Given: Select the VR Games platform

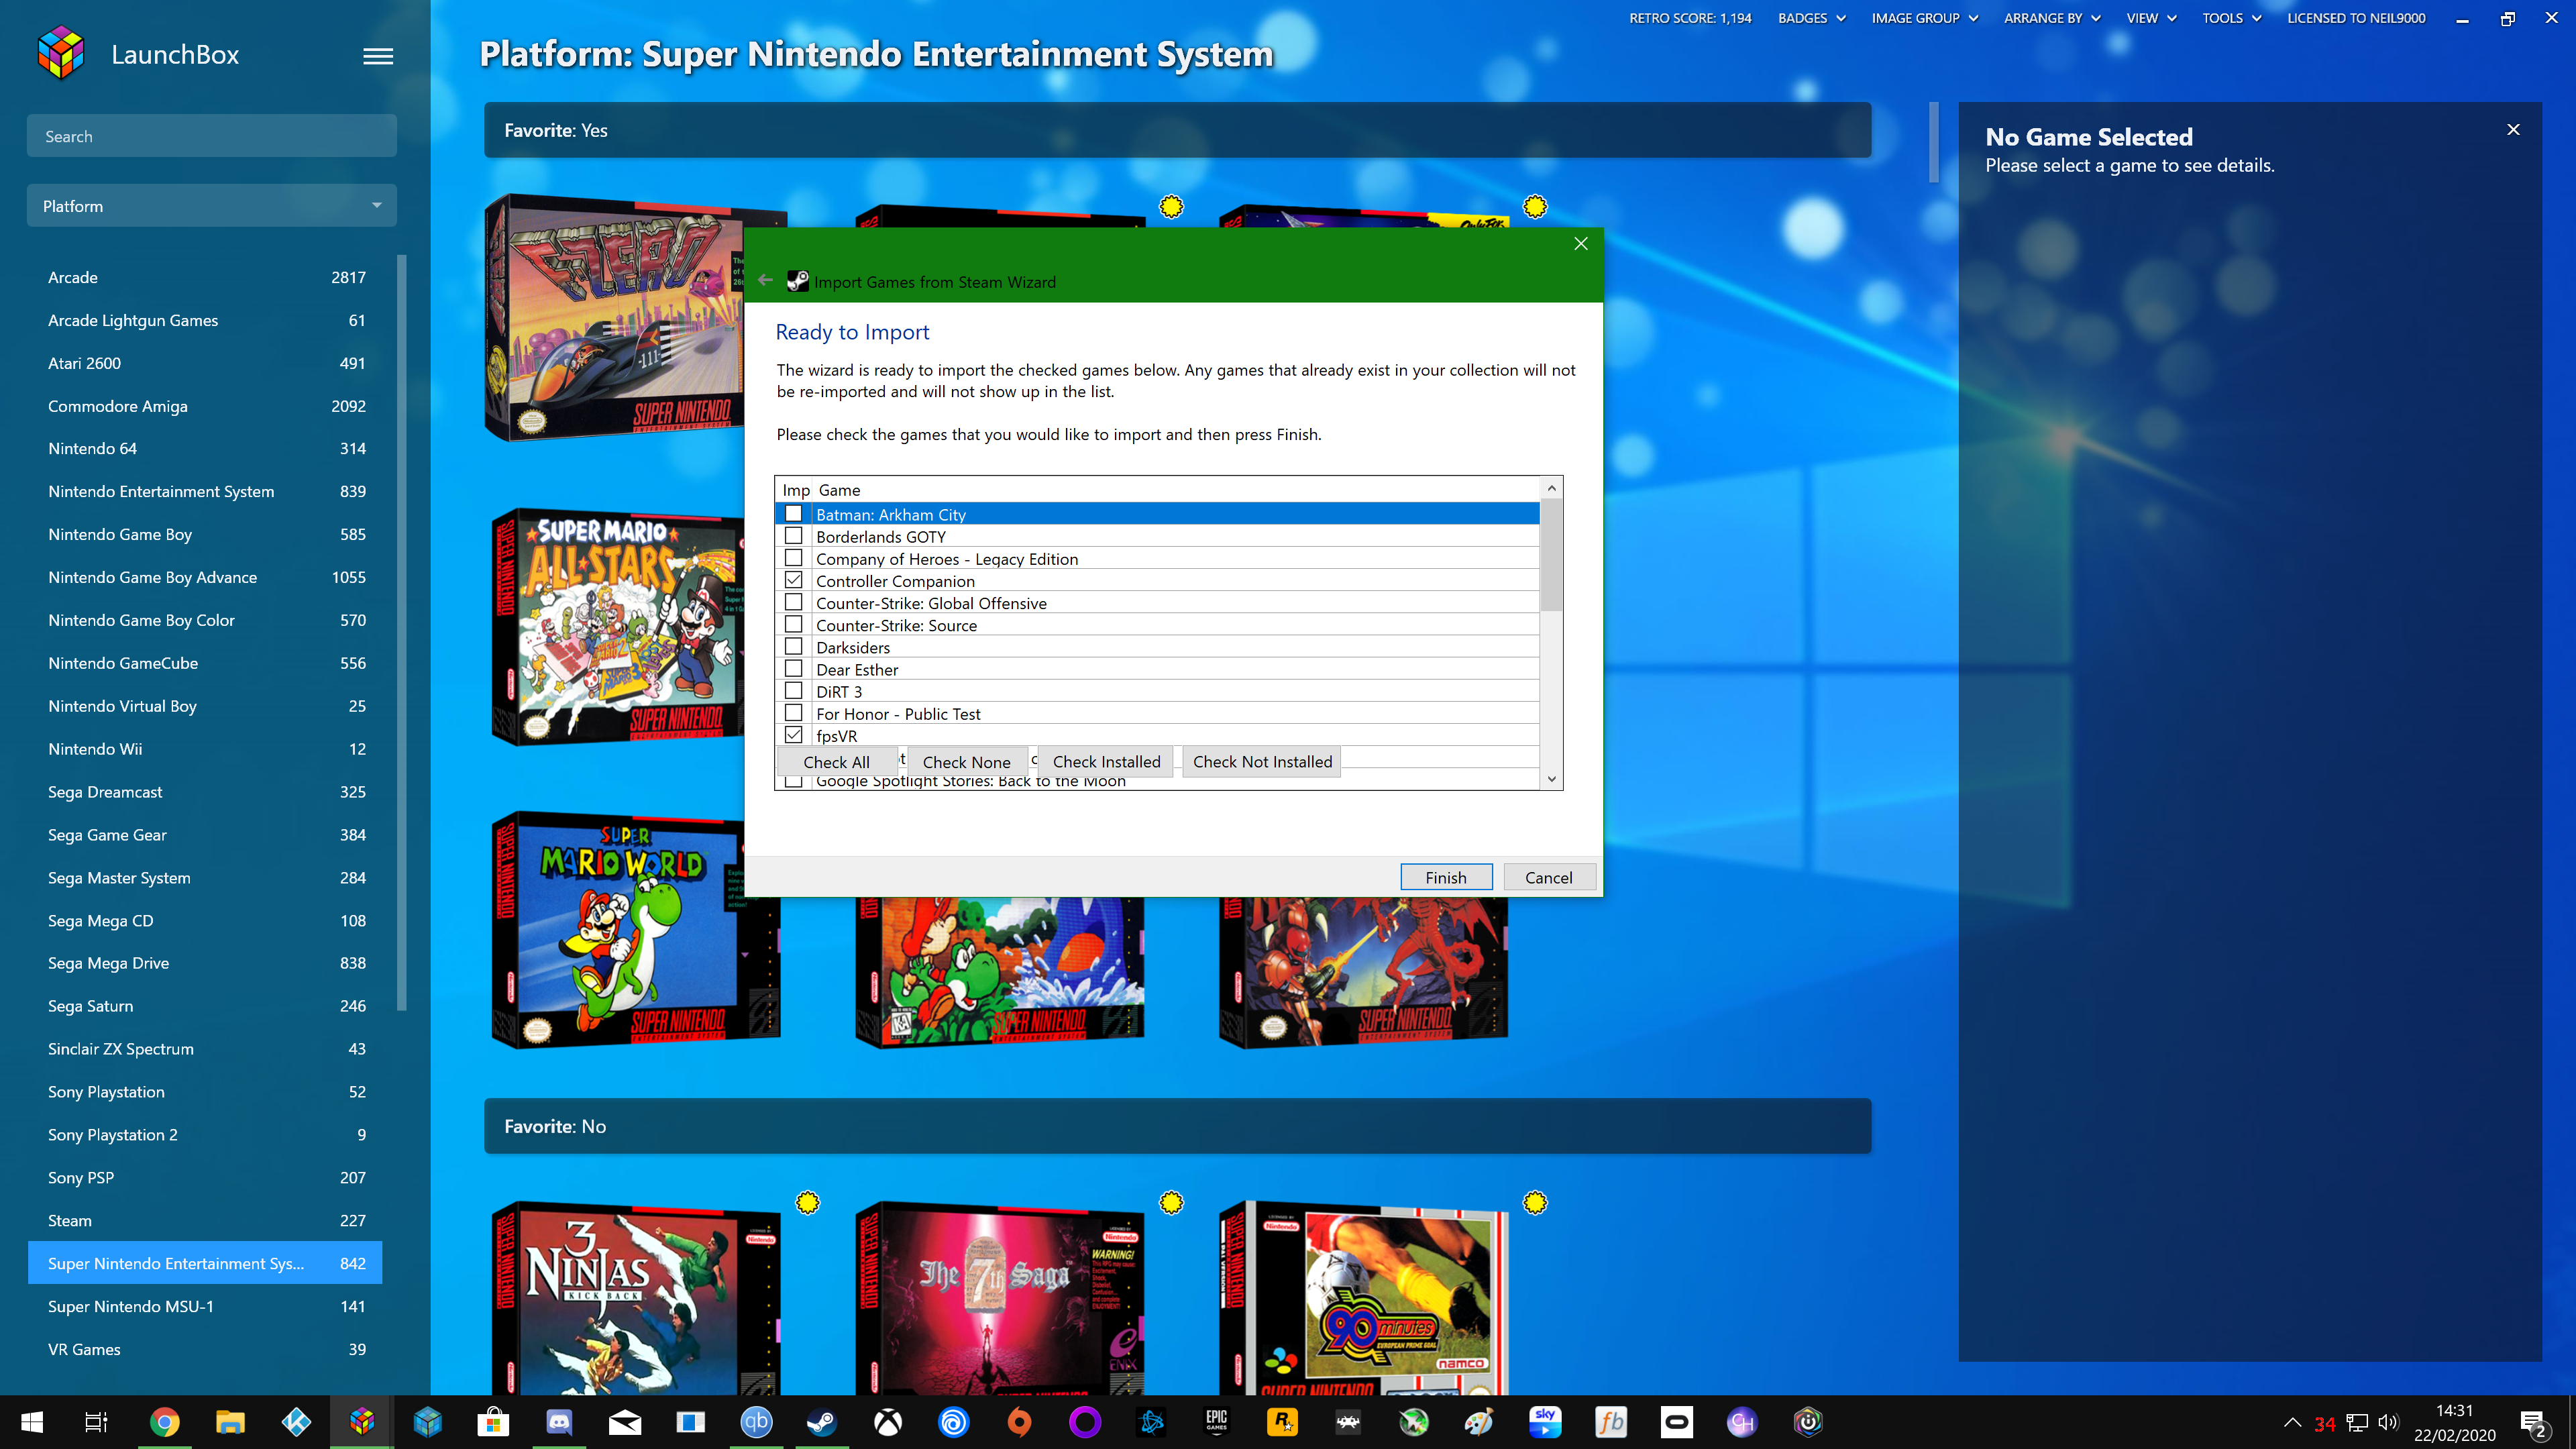Looking at the screenshot, I should (x=205, y=1349).
